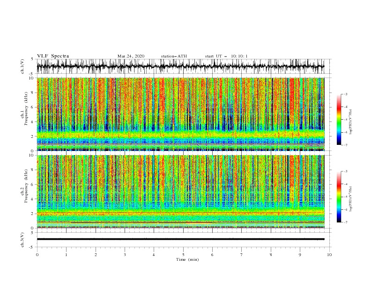Click the time axis tick label "4"
The width and height of the screenshot is (371, 286).
pyautogui.click(x=154, y=255)
